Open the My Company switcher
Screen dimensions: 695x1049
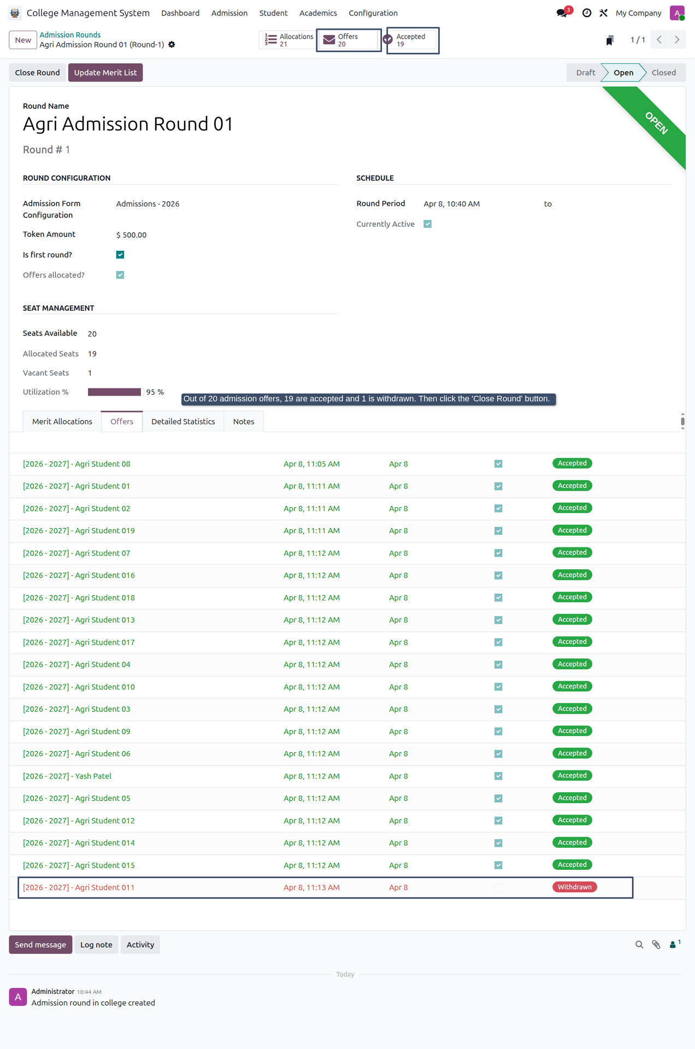pyautogui.click(x=638, y=13)
